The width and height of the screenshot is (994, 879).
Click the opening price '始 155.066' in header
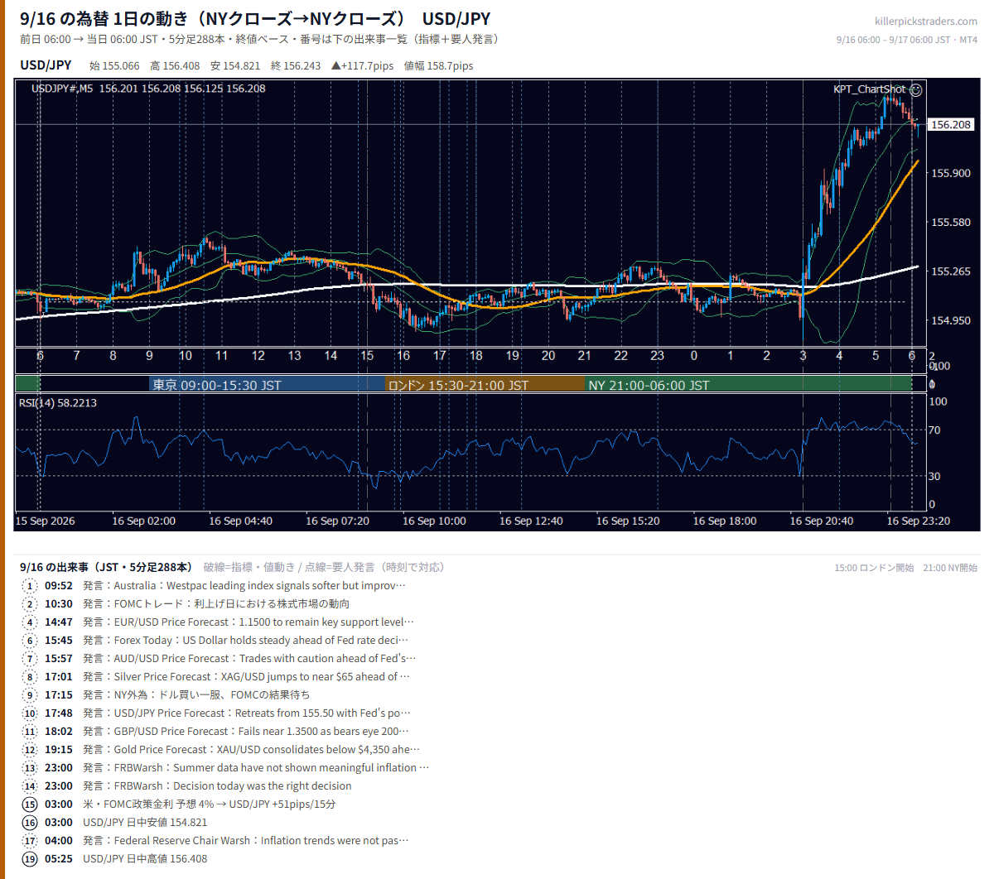click(114, 66)
